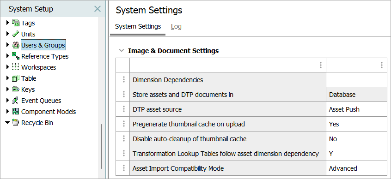Screen dimensions: 391x179
Task: Expand the Event Queues node
Action: coord(7,100)
